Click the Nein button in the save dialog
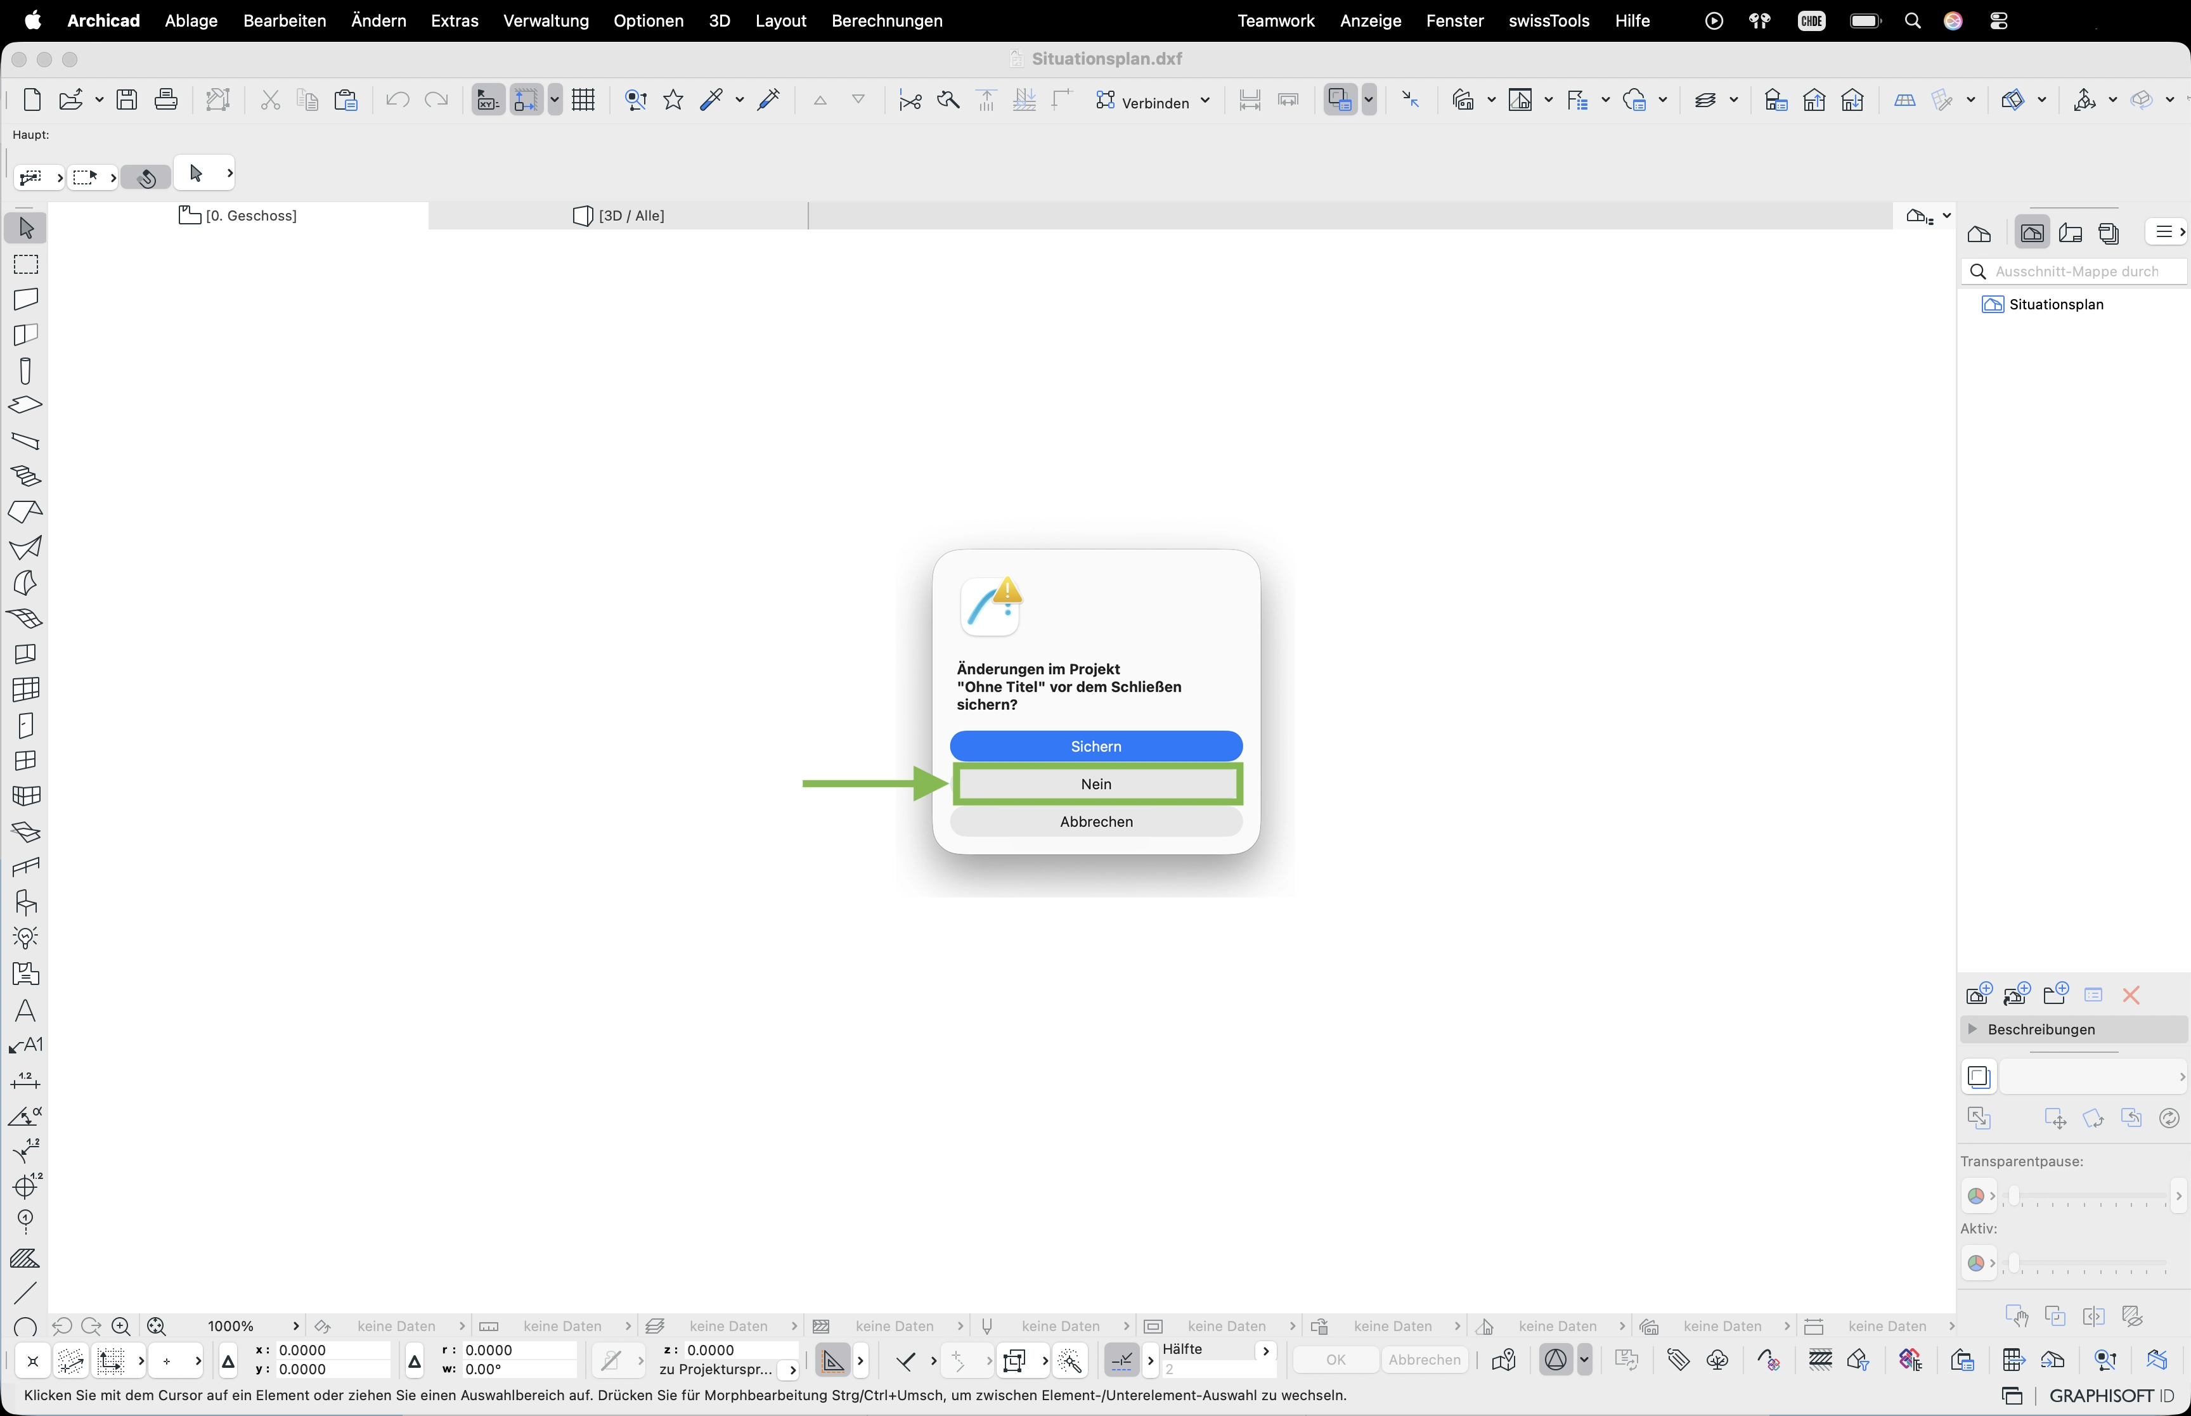2191x1416 pixels. [1096, 783]
